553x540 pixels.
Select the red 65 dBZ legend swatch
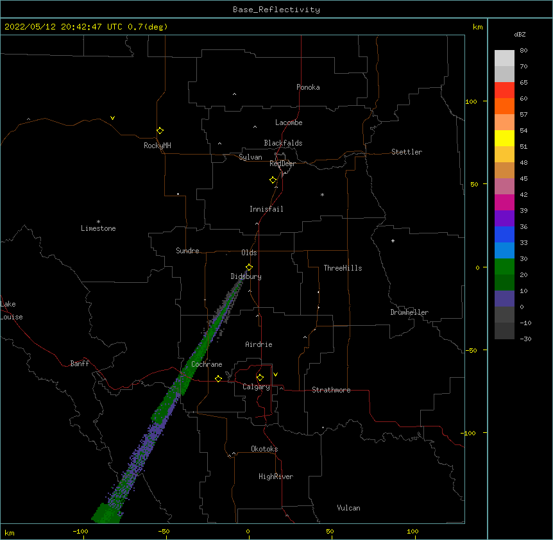(x=504, y=90)
